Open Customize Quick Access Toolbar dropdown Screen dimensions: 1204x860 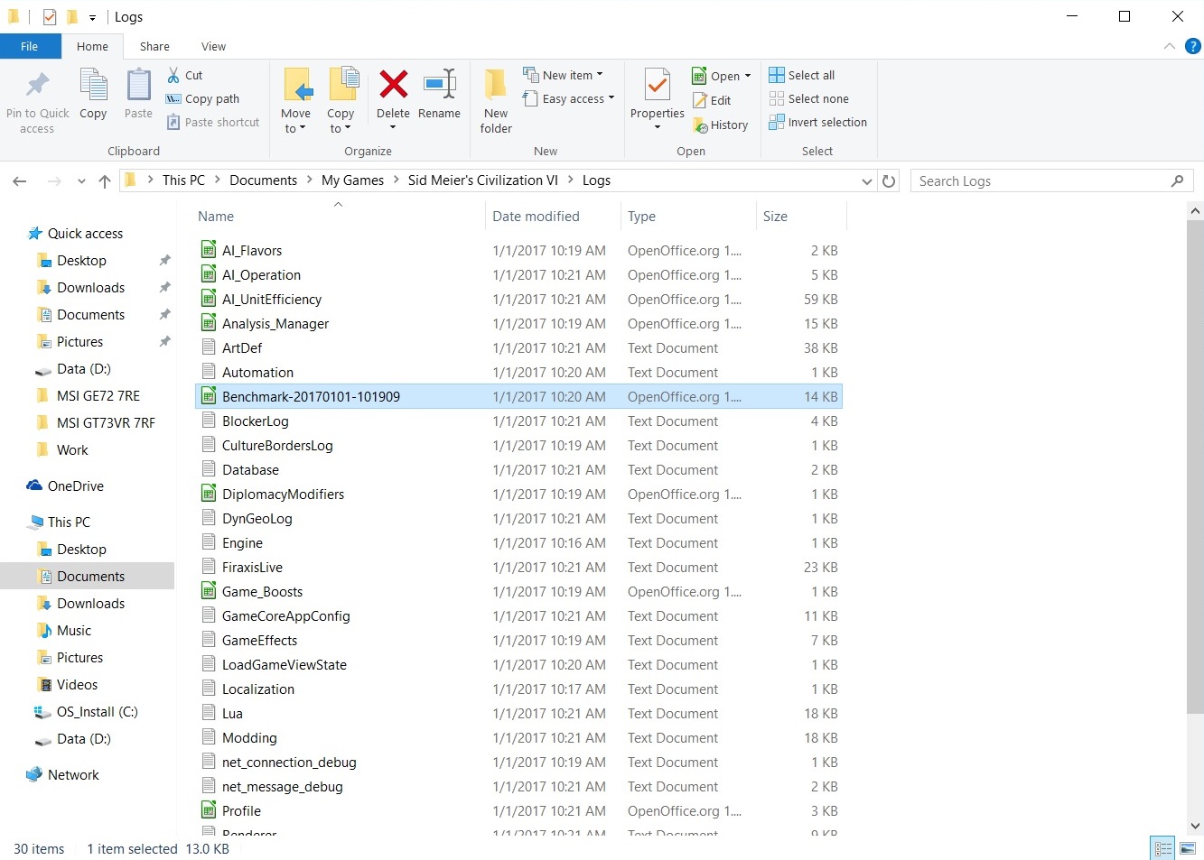pyautogui.click(x=92, y=17)
